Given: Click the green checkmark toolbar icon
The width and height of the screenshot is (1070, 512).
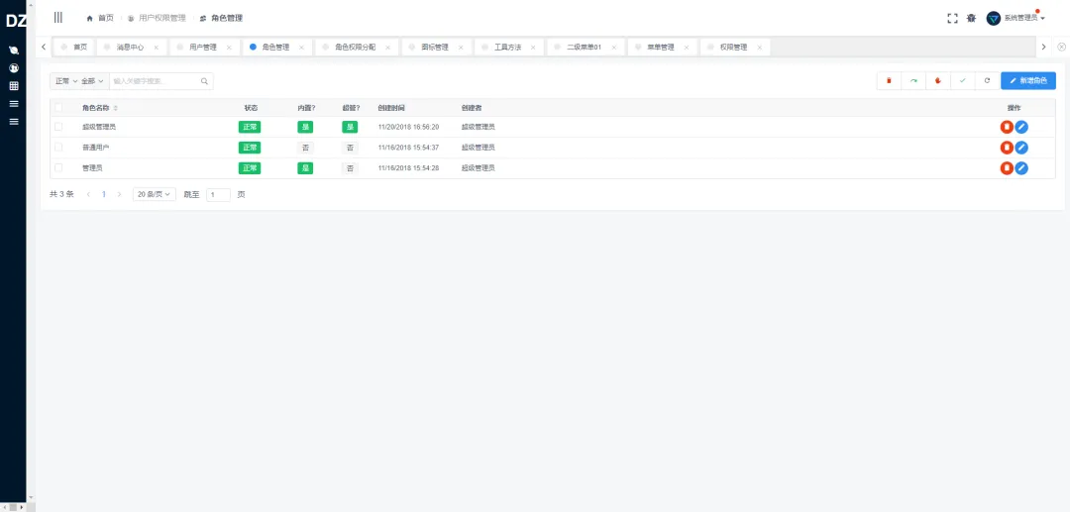Looking at the screenshot, I should tap(962, 80).
